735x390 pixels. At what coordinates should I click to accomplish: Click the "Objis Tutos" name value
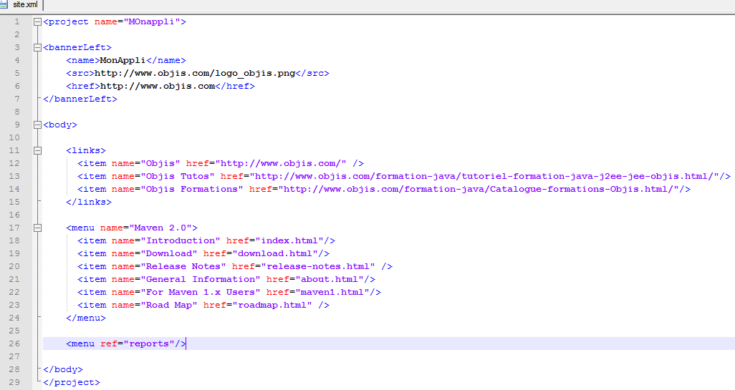[x=178, y=176]
